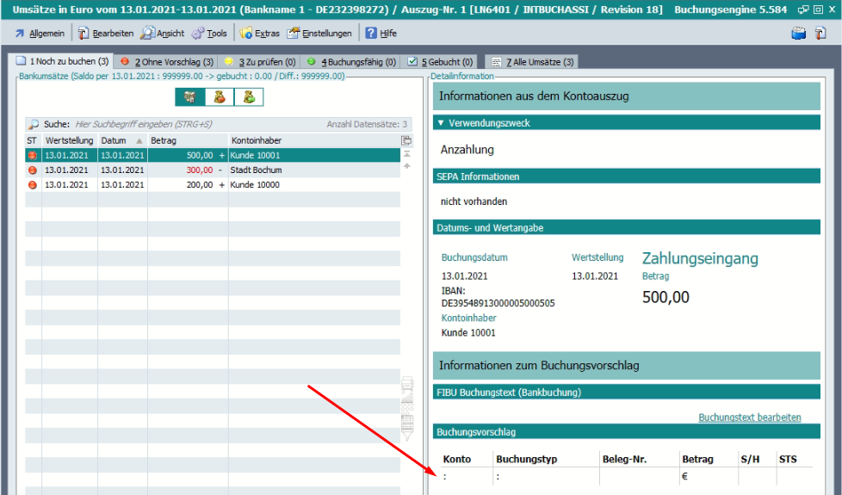Toggle the red money bag filter
Image resolution: width=842 pixels, height=495 pixels.
click(x=220, y=97)
